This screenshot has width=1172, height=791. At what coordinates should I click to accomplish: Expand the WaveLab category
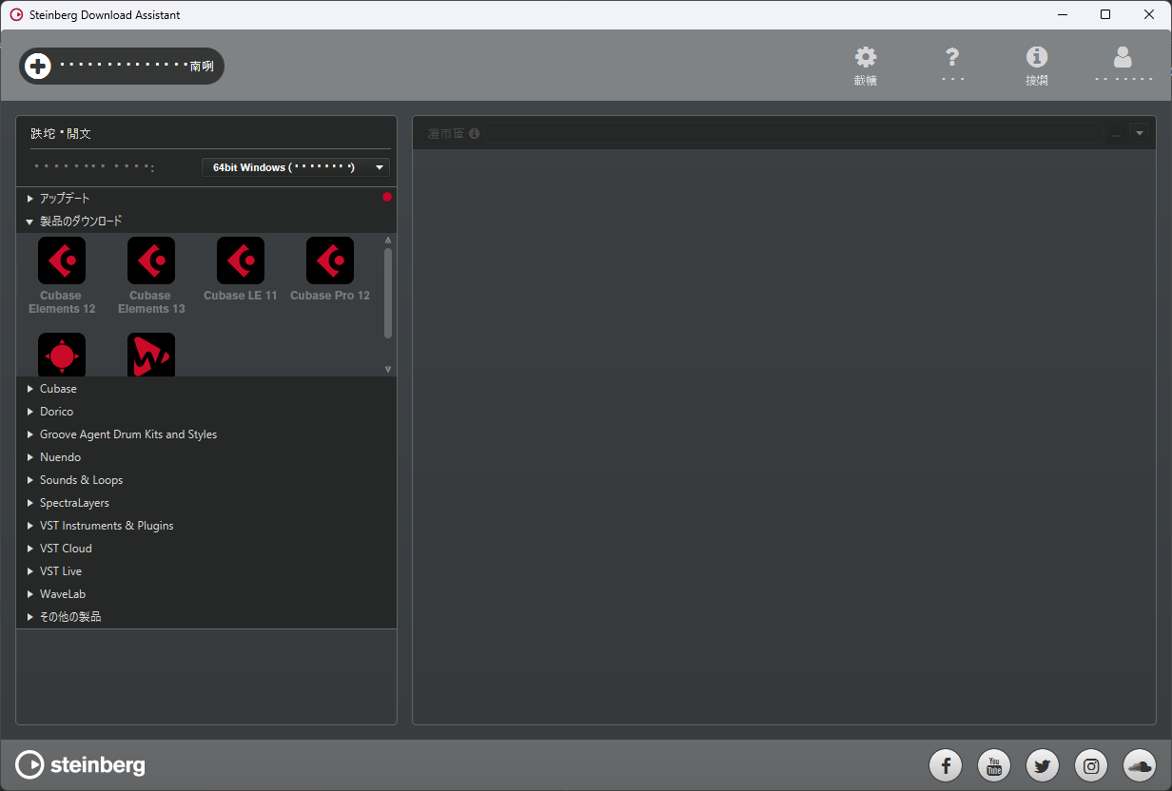(206, 594)
